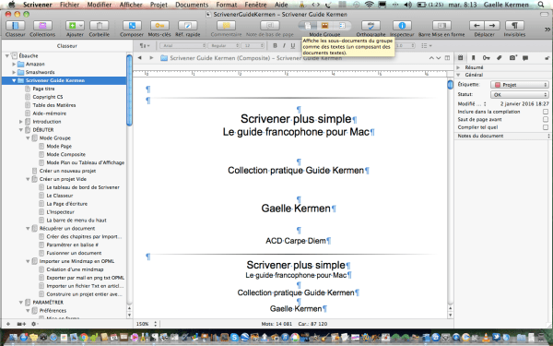Click Spotlight magnifier in menu bar
Image resolution: width=553 pixels, height=346 pixels.
pos(541,5)
